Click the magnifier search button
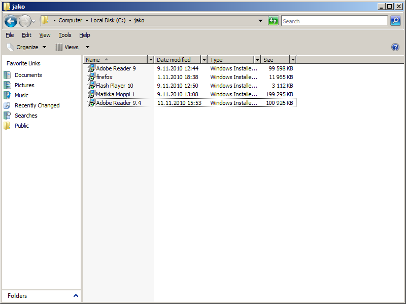Viewport: 406px width, 304px height. pyautogui.click(x=396, y=21)
